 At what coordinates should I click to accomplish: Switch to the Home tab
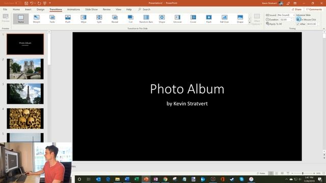[x=16, y=10]
